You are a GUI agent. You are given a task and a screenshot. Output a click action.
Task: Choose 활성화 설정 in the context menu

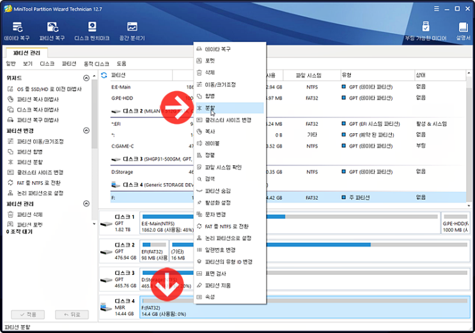pyautogui.click(x=230, y=202)
